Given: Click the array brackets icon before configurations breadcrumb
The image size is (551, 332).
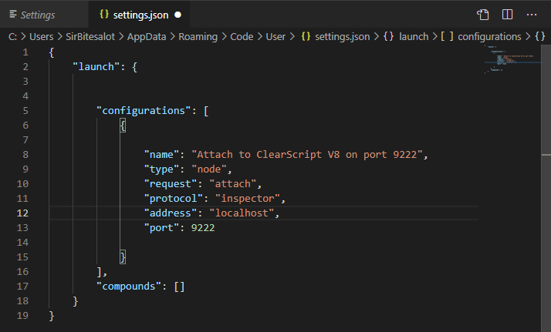Looking at the screenshot, I should pyautogui.click(x=447, y=36).
